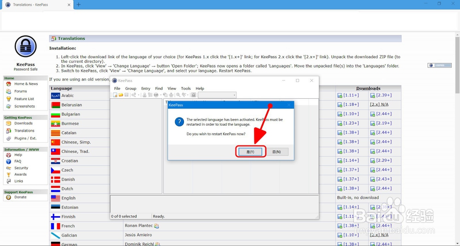Click the Lock Workspace padlock icon
Image resolution: width=460 pixels, height=246 pixels.
(x=194, y=95)
